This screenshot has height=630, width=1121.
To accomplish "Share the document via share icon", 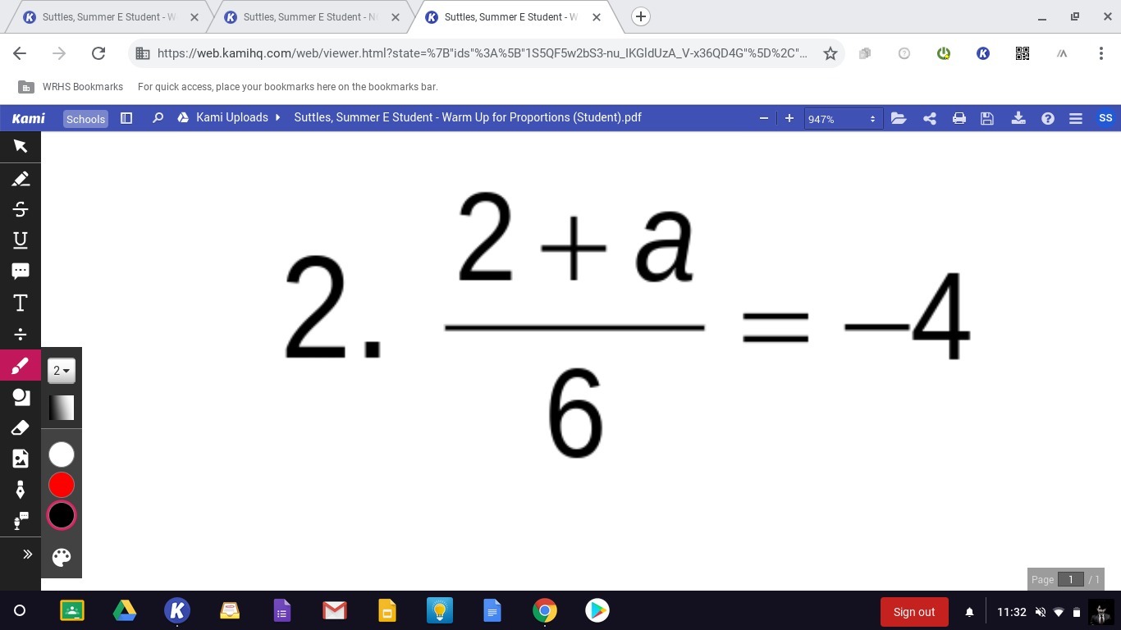I will pyautogui.click(x=930, y=118).
